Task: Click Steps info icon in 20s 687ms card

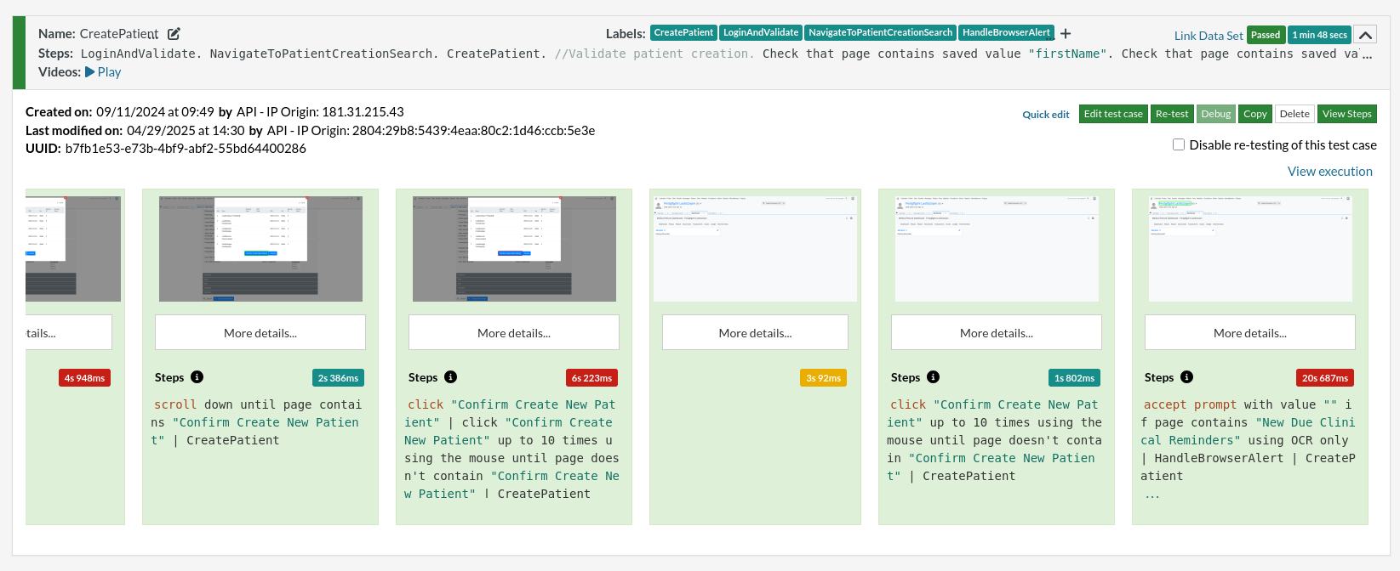Action: click(1186, 377)
